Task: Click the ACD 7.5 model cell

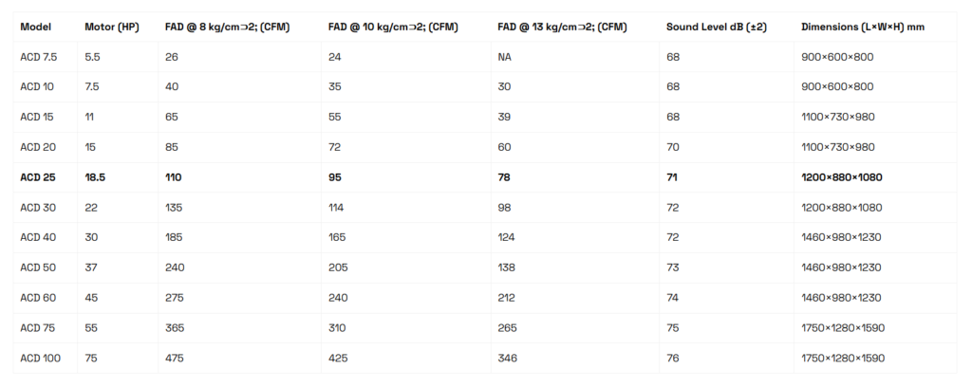Action: 38,57
